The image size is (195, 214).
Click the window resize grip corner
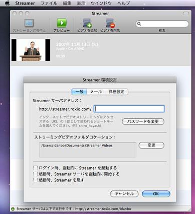pyautogui.click(x=189, y=209)
